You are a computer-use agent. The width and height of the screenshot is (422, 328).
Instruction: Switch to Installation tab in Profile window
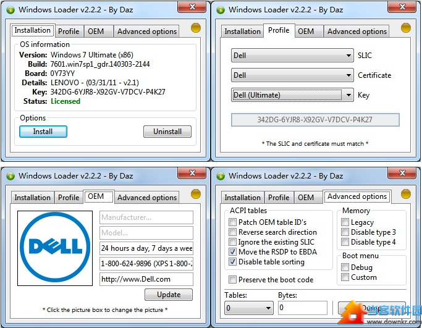[x=242, y=32]
